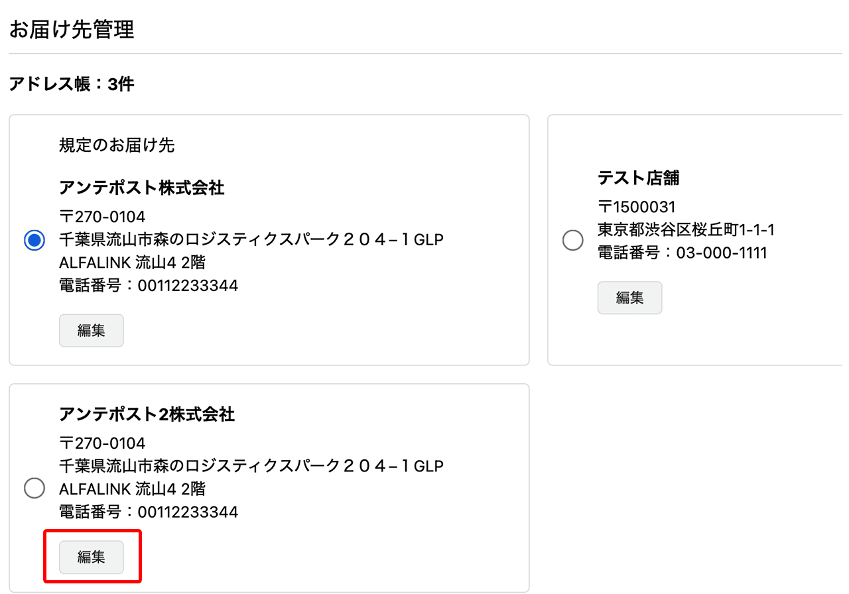Click the お届け先管理 page heading
849x594 pixels.
pyautogui.click(x=71, y=29)
